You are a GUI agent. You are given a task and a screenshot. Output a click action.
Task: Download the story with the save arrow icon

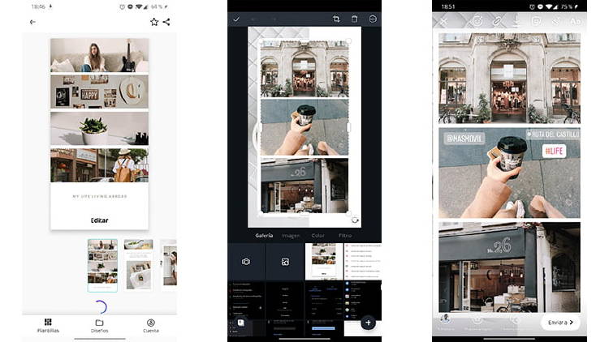coord(516,21)
